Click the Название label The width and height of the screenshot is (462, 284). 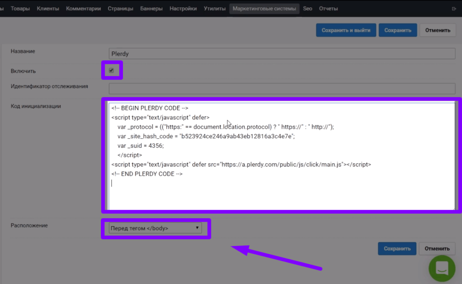pyautogui.click(x=23, y=51)
